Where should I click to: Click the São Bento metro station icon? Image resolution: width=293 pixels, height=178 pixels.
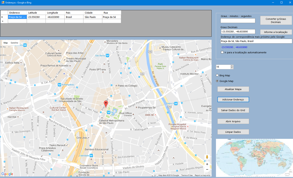107,55
